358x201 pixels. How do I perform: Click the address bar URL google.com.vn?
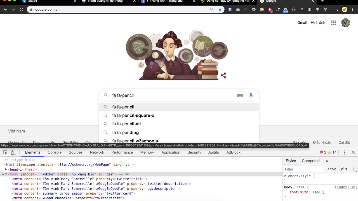[47, 9]
